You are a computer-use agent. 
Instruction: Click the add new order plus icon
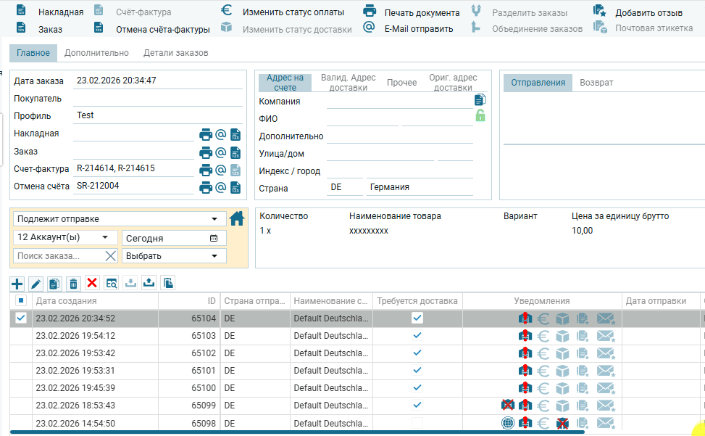click(17, 283)
